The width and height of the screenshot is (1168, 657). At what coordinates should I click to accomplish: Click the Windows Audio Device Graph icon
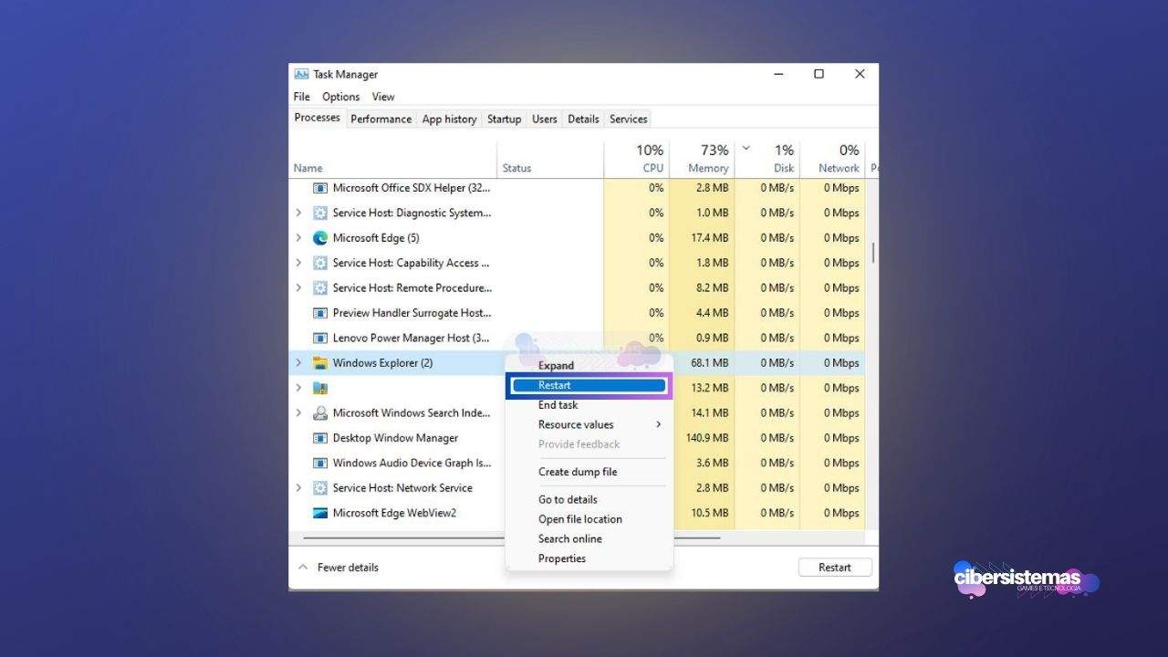(x=319, y=463)
